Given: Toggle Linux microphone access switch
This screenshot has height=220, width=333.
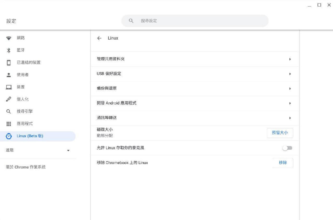Looking at the screenshot, I should click(x=287, y=148).
